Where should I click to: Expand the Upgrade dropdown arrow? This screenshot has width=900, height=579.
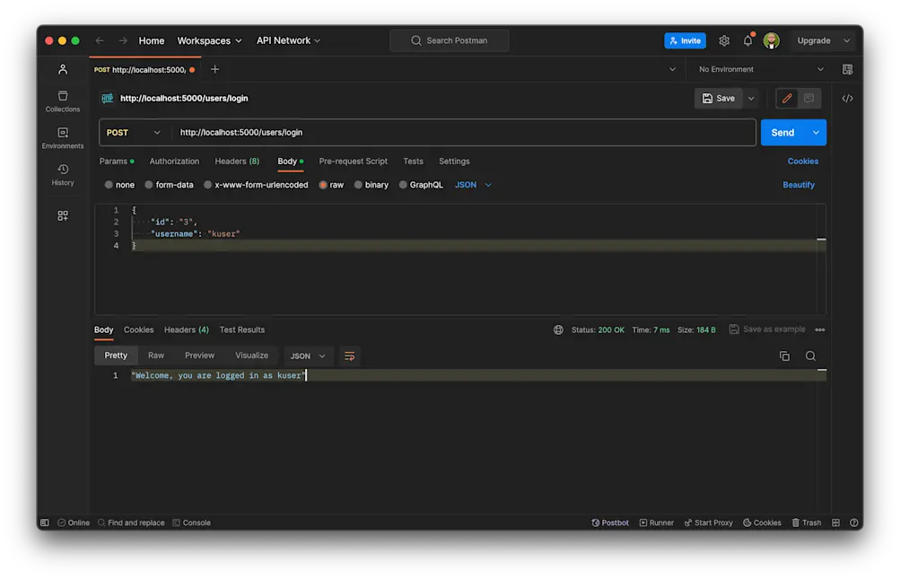pyautogui.click(x=847, y=40)
